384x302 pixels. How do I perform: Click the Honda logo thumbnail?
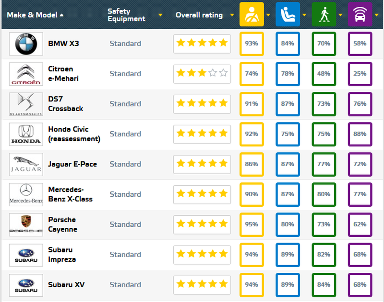coord(26,134)
